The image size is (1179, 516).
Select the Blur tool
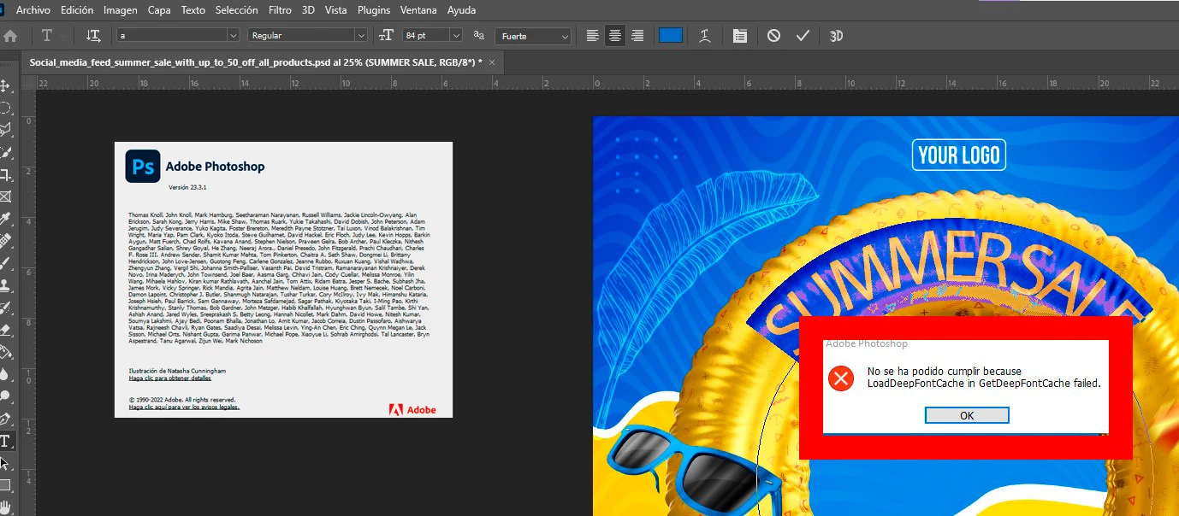pyautogui.click(x=5, y=374)
